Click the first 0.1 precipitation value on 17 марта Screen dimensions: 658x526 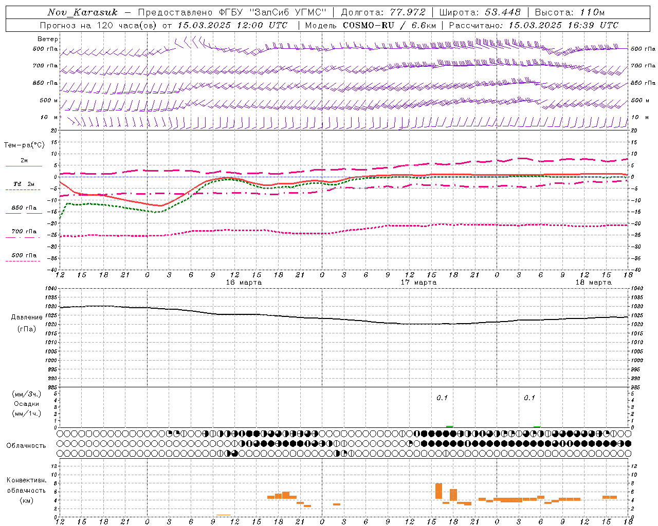(442, 398)
